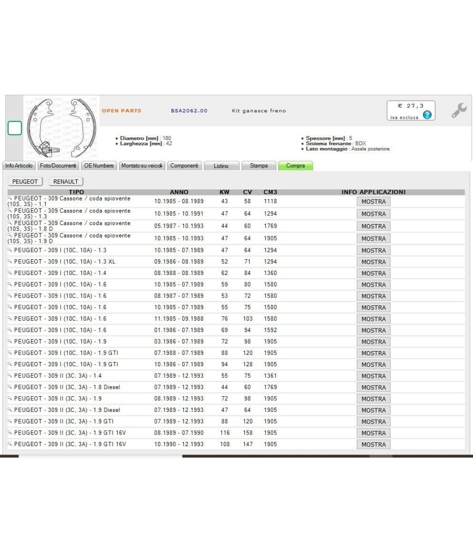Open the OE Numbers tab
This screenshot has height=551, width=473.
click(99, 165)
